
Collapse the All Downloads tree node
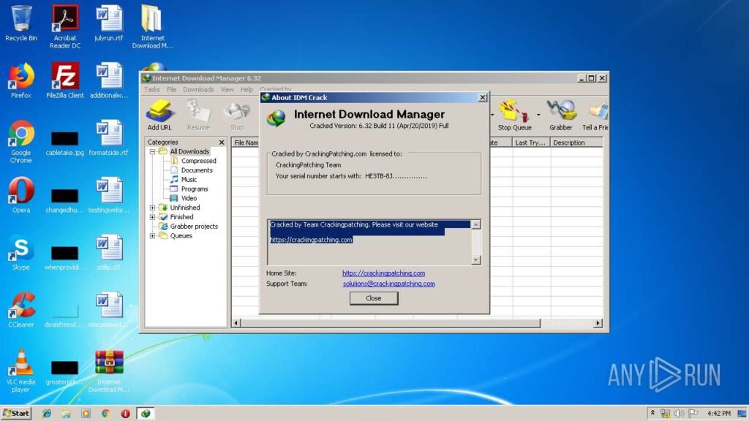click(x=152, y=151)
